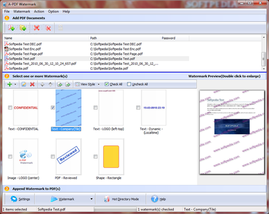Select the Shape - Rectangle yellow thumbnail
This screenshot has height=214, width=269.
point(111,156)
